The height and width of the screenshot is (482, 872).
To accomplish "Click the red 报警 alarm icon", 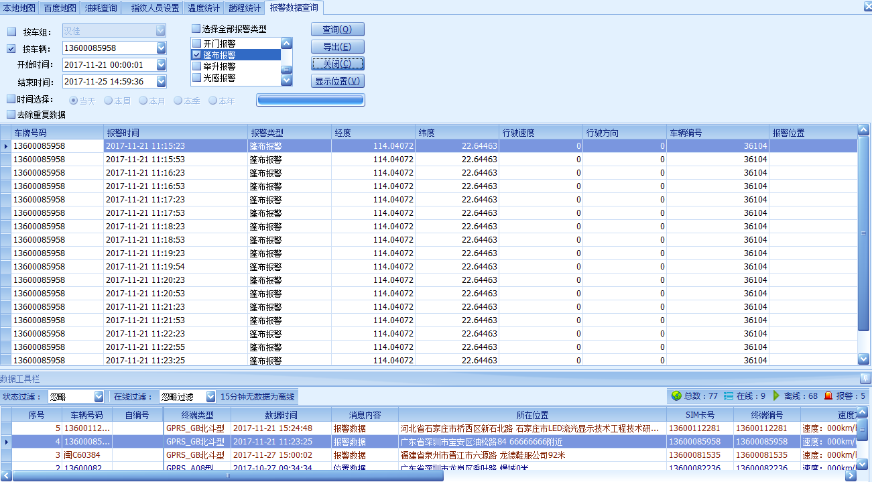I will (x=828, y=396).
